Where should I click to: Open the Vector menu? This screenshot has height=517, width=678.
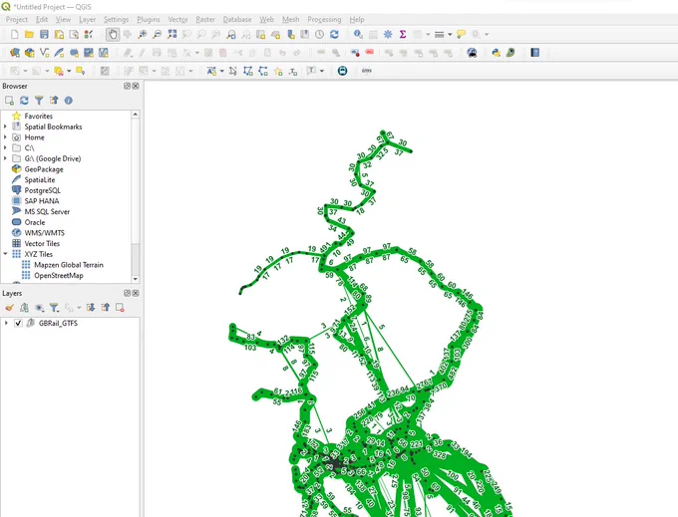[177, 20]
